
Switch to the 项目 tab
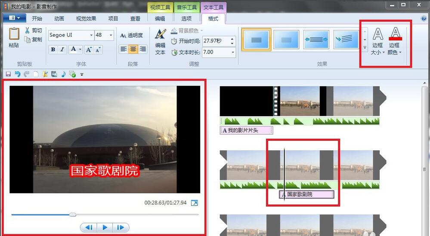coord(113,19)
